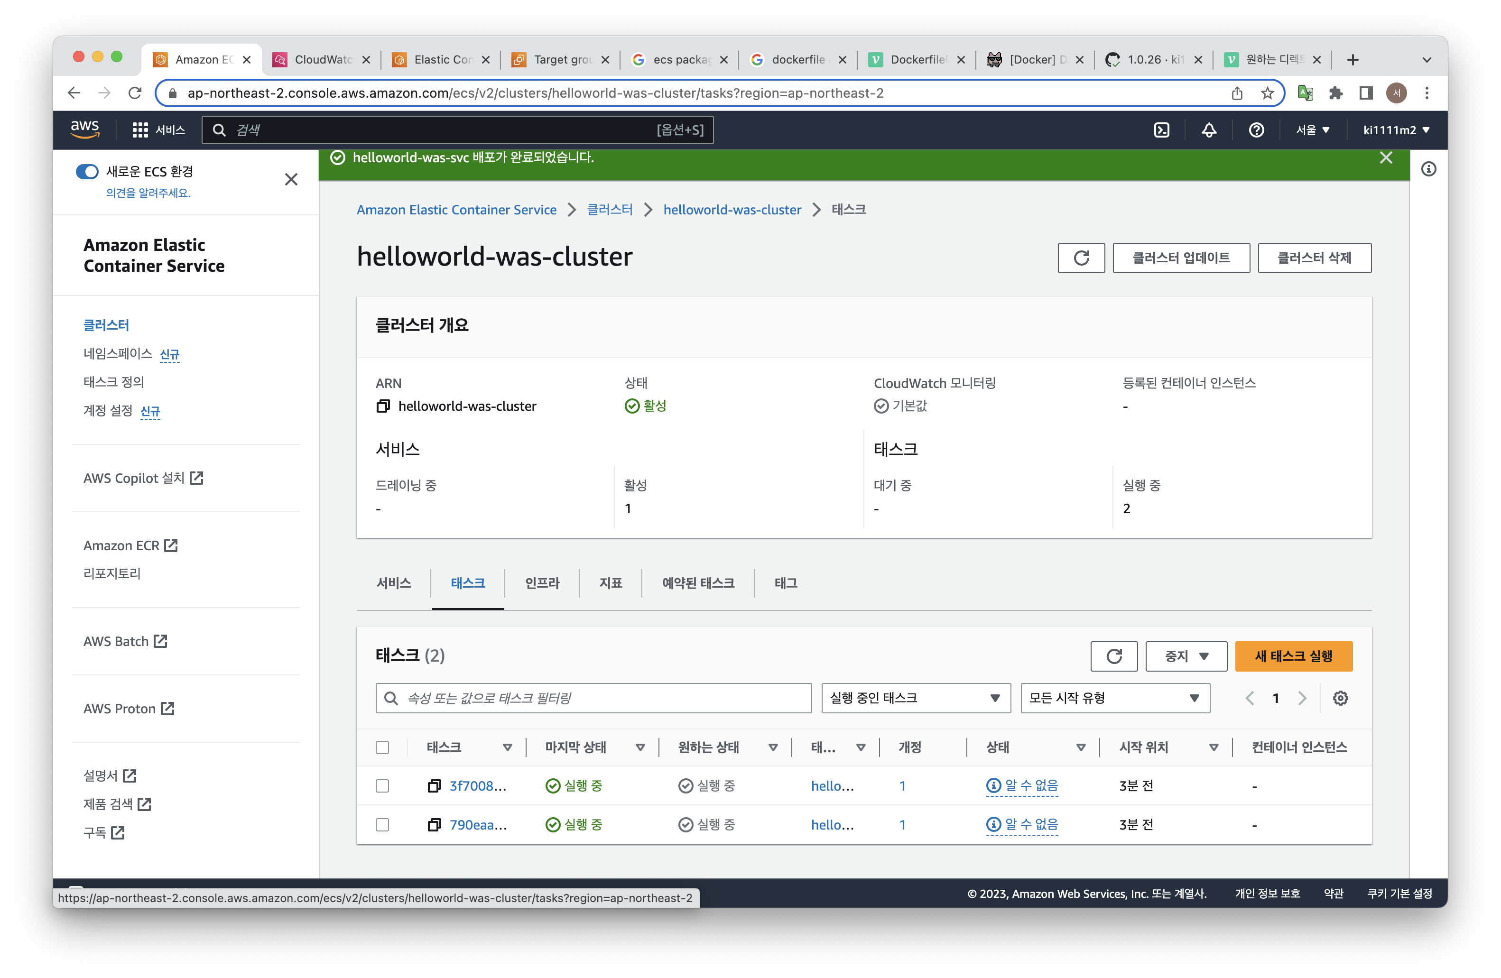Viewport: 1501px width, 978px height.
Task: Open the notifications bell icon
Action: [x=1208, y=130]
